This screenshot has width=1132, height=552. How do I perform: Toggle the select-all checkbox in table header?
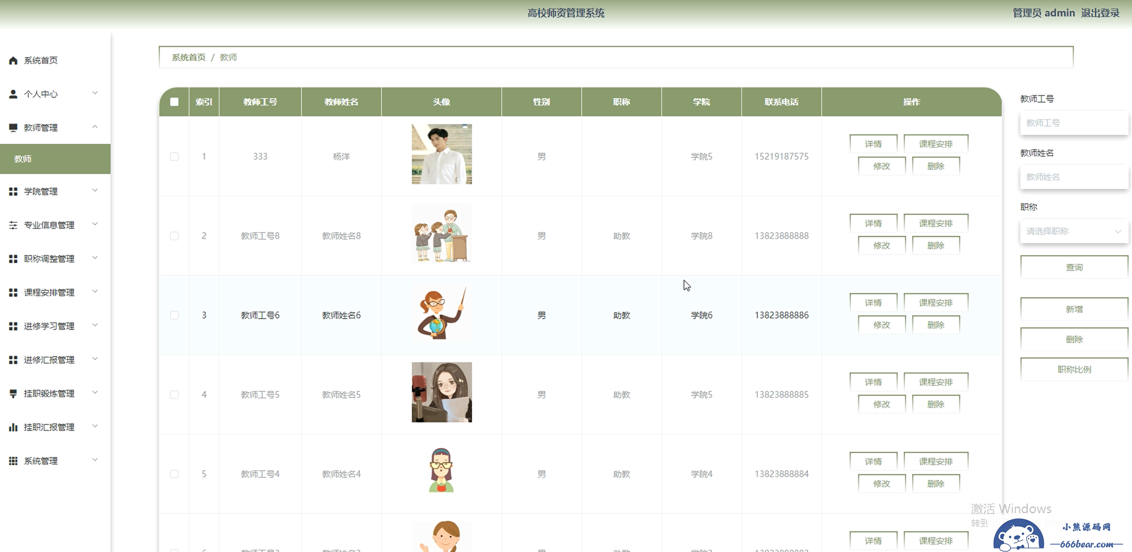pos(174,102)
